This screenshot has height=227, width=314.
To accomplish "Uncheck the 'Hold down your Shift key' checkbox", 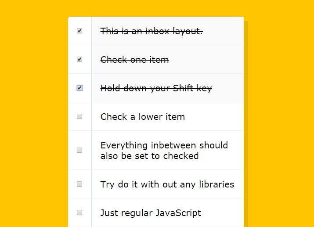I will [79, 88].
